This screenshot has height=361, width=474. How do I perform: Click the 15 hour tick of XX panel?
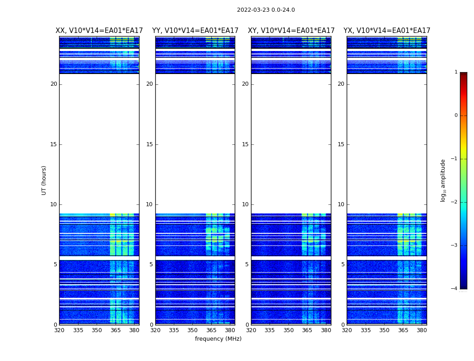pyautogui.click(x=54, y=144)
